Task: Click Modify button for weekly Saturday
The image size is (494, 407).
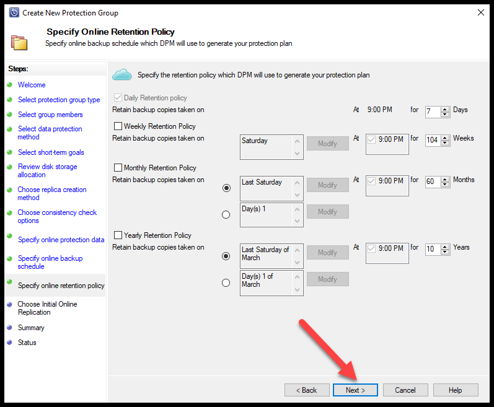Action: pyautogui.click(x=328, y=144)
